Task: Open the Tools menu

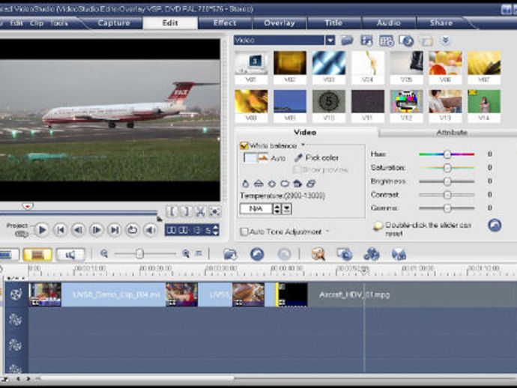Action: click(58, 23)
